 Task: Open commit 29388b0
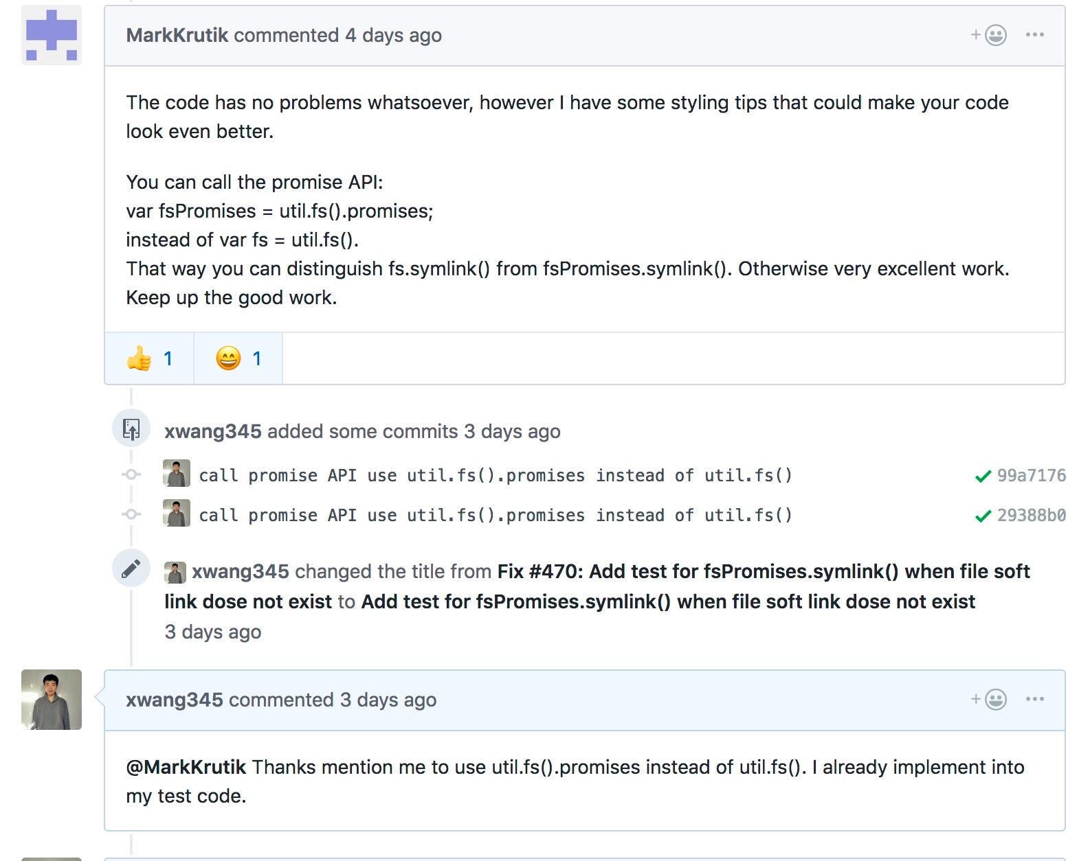[1031, 515]
